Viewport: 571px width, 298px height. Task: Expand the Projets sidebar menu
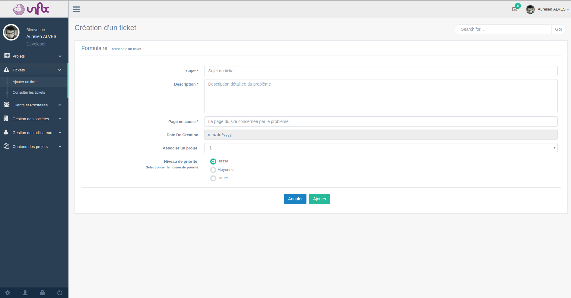[33, 56]
